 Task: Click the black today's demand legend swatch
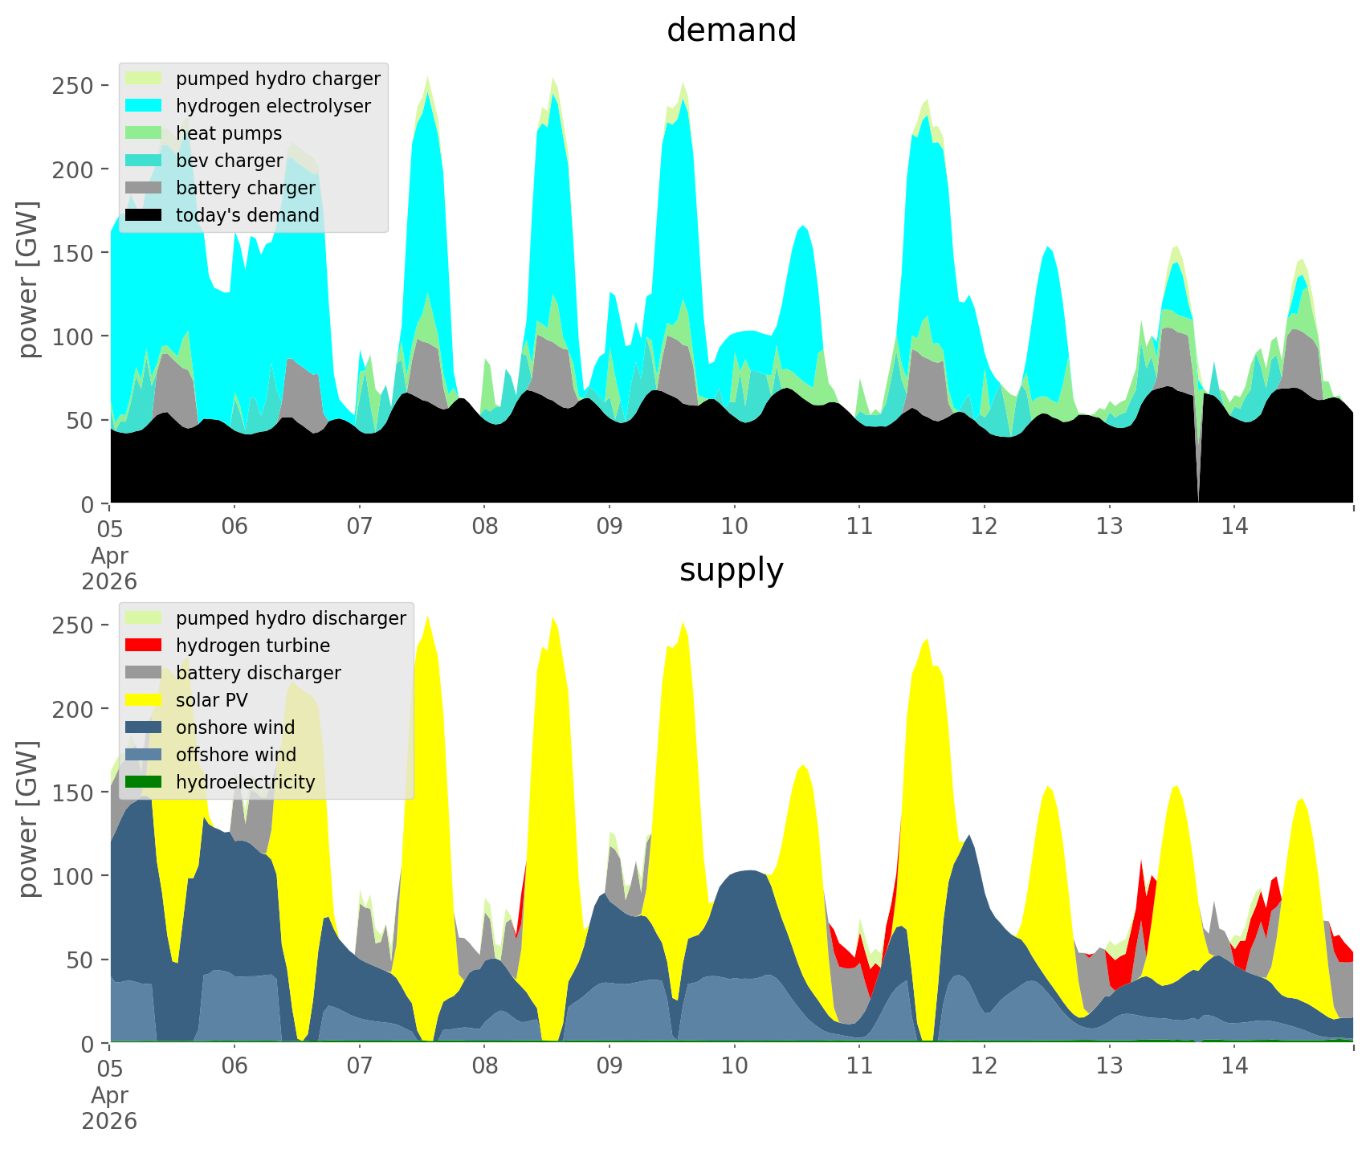(144, 215)
